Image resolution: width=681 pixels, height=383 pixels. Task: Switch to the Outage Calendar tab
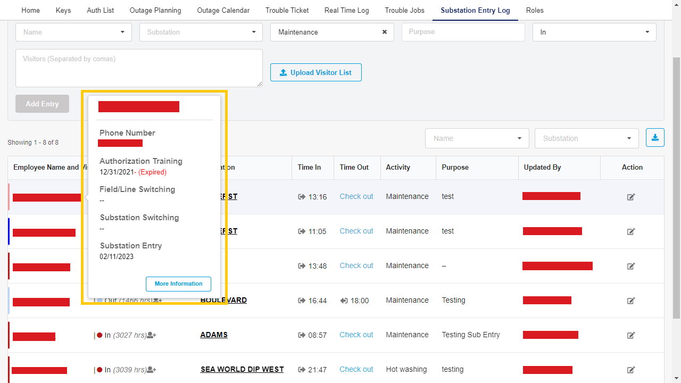point(223,10)
